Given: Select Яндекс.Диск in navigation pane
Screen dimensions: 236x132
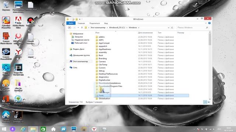Looking at the screenshot, I should (x=79, y=49).
